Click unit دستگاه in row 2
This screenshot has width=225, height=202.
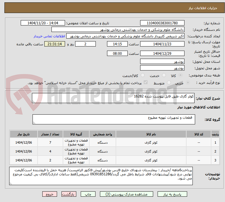tap(103, 151)
